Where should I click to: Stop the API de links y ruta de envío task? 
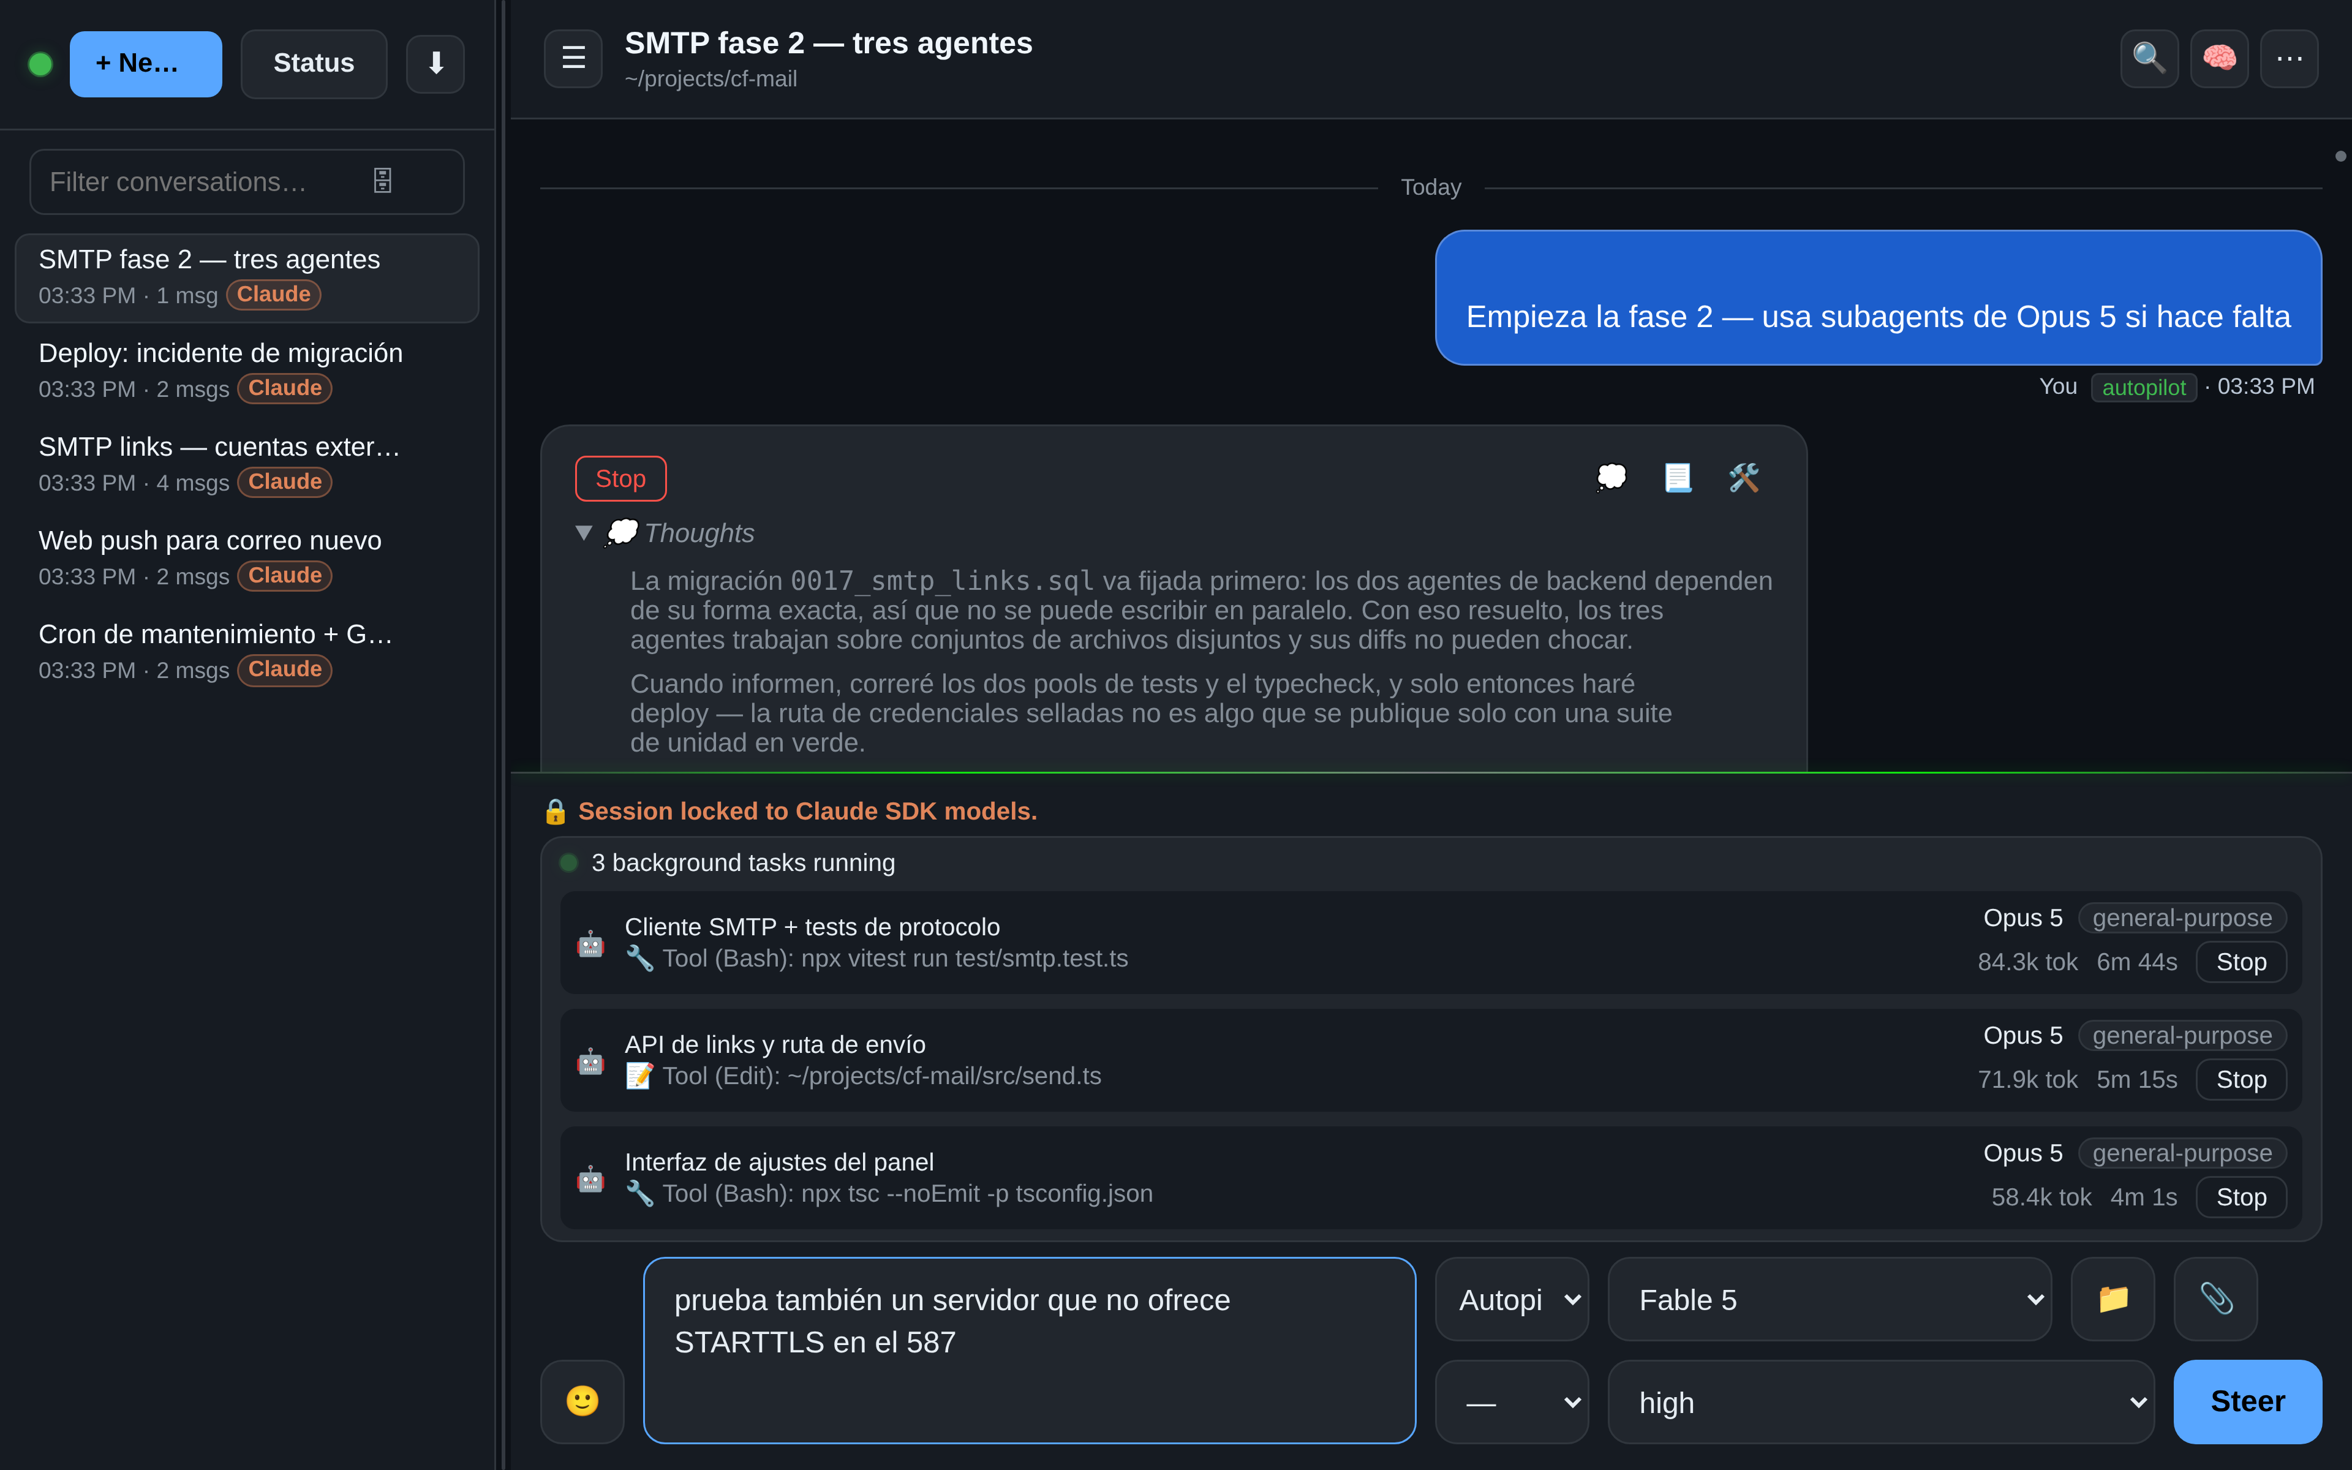point(2241,1079)
